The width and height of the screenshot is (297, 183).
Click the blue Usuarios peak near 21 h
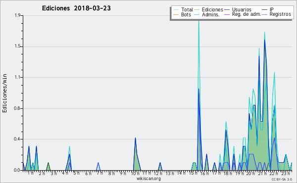pos(264,40)
